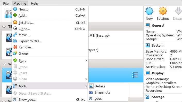Expand the Start submenu arrow
This screenshot has width=182, height=102.
[86, 60]
